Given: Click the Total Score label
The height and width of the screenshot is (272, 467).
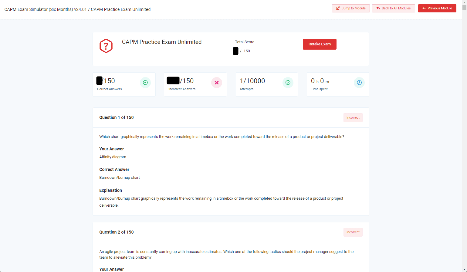Looking at the screenshot, I should 245,42.
